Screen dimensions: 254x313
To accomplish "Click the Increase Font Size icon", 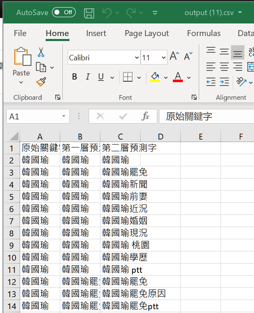I will tap(174, 56).
